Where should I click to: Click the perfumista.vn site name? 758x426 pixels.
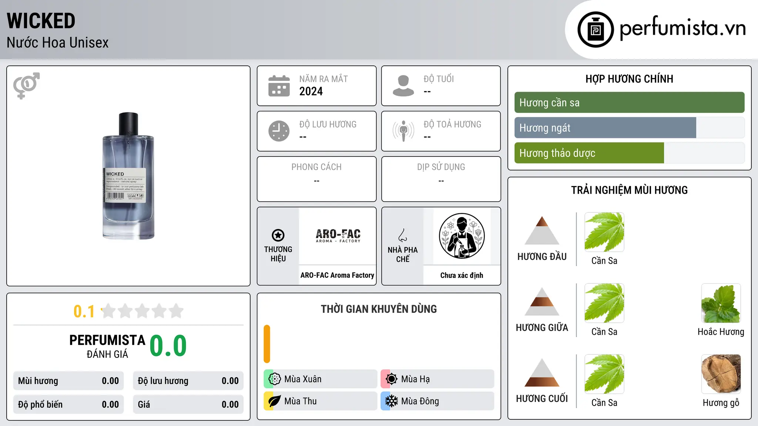(x=682, y=28)
